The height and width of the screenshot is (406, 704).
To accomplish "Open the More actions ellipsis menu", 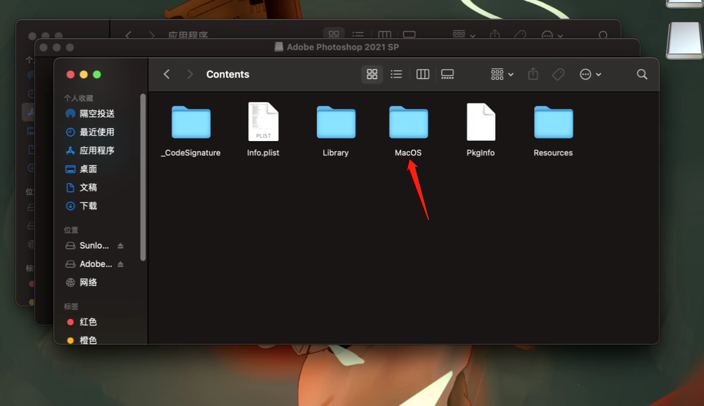I will coord(590,74).
